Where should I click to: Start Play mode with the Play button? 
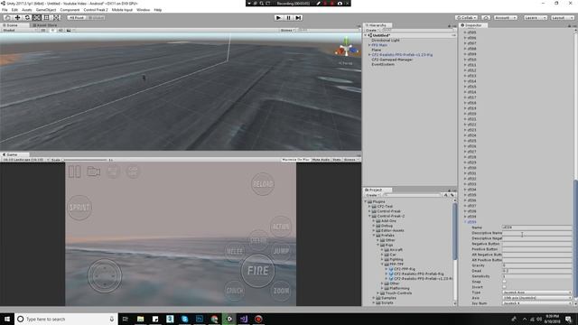278,18
